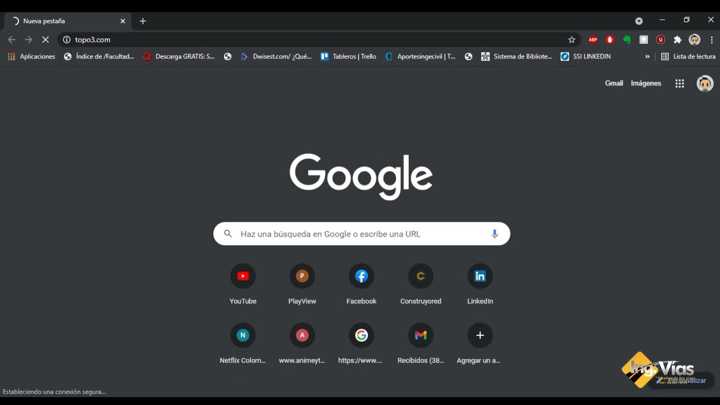
Task: Open the Evernote elephant extension
Action: coord(627,39)
